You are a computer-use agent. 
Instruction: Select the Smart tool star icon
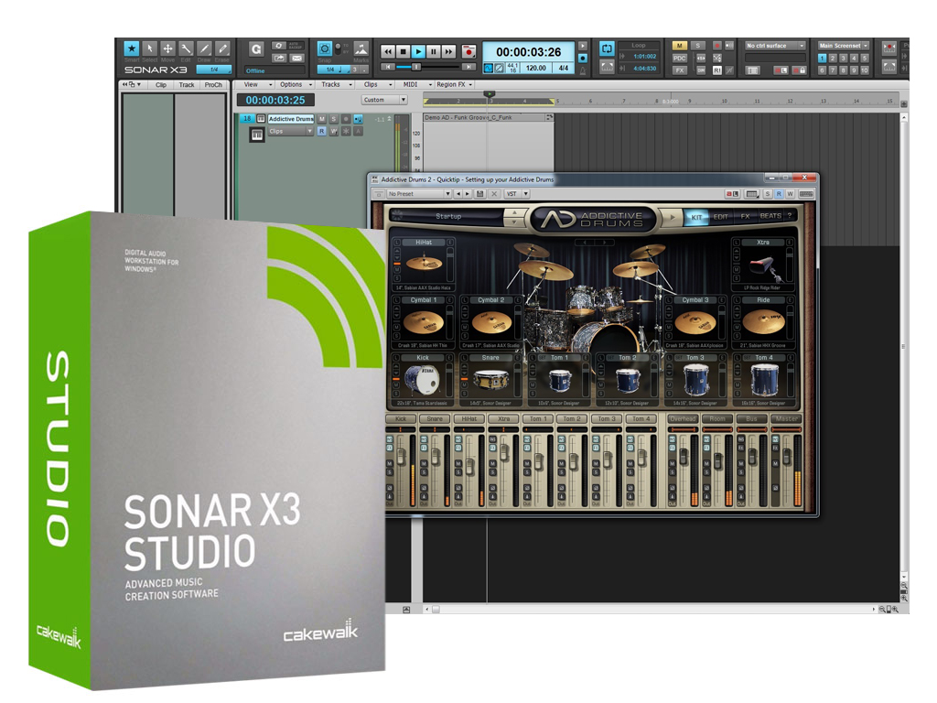coord(131,49)
